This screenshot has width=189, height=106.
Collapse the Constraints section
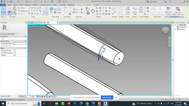[26, 36]
